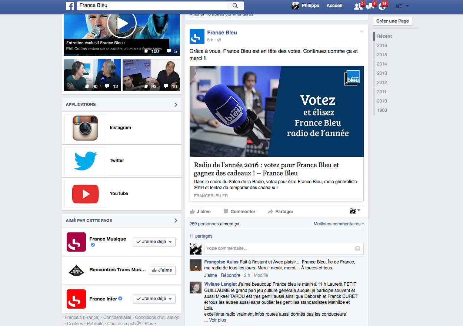Go to Accueil in top bar
The height and width of the screenshot is (326, 463).
334,6
